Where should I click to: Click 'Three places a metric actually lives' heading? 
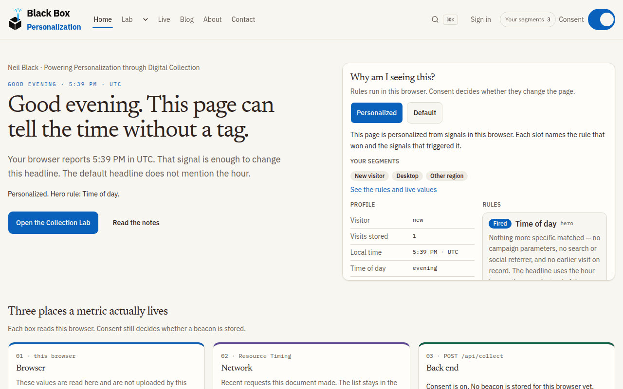coord(88,311)
